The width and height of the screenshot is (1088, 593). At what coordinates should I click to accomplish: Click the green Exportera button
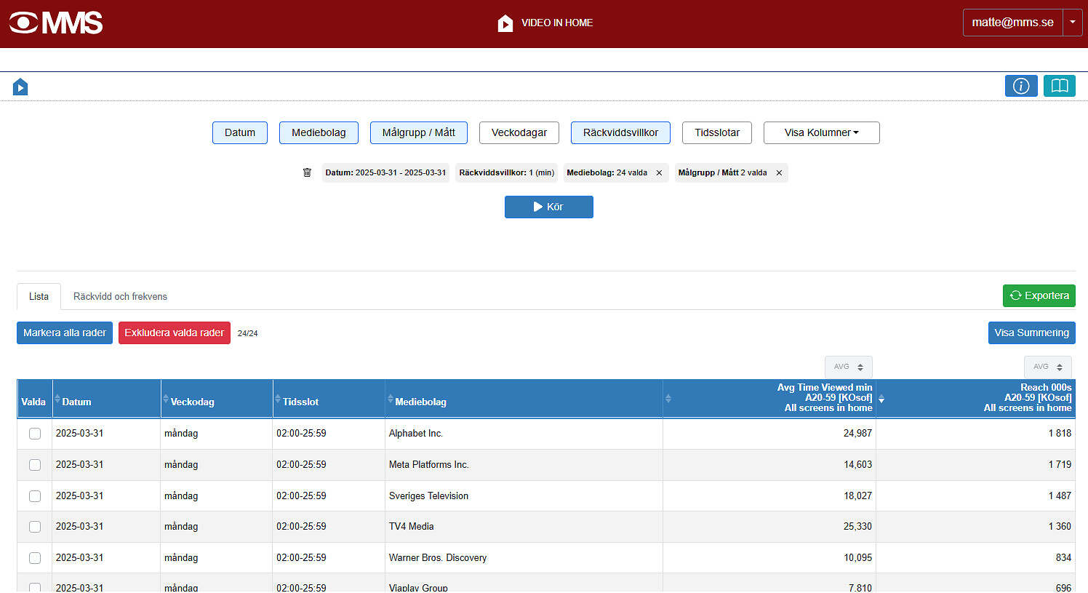coord(1039,295)
